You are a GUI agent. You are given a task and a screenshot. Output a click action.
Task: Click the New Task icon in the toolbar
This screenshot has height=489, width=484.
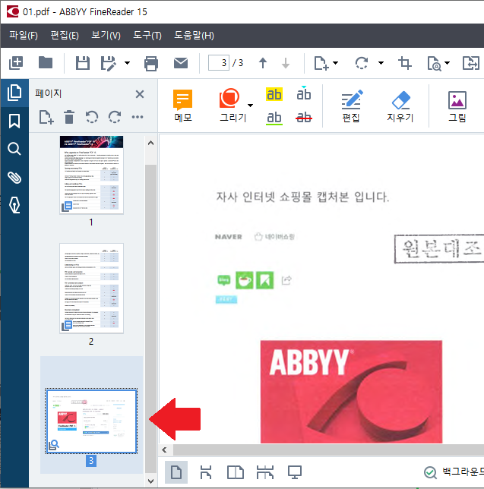tap(16, 63)
